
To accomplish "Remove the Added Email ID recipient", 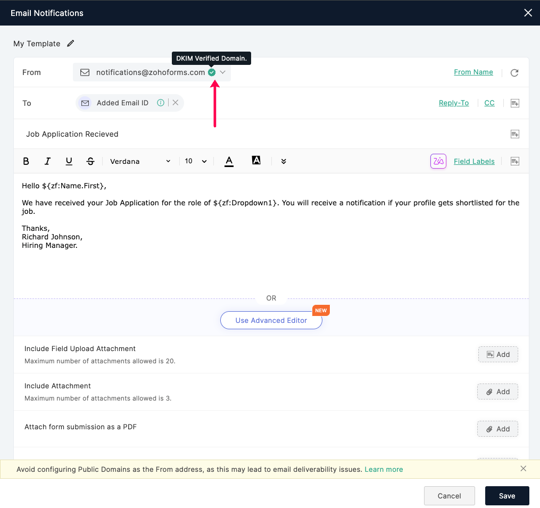I will pyautogui.click(x=175, y=103).
